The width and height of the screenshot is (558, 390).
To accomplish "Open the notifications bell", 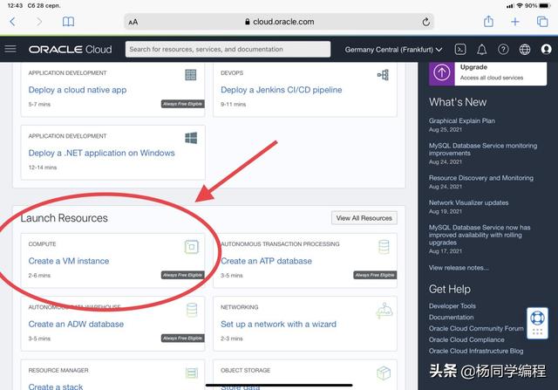I will (x=481, y=50).
